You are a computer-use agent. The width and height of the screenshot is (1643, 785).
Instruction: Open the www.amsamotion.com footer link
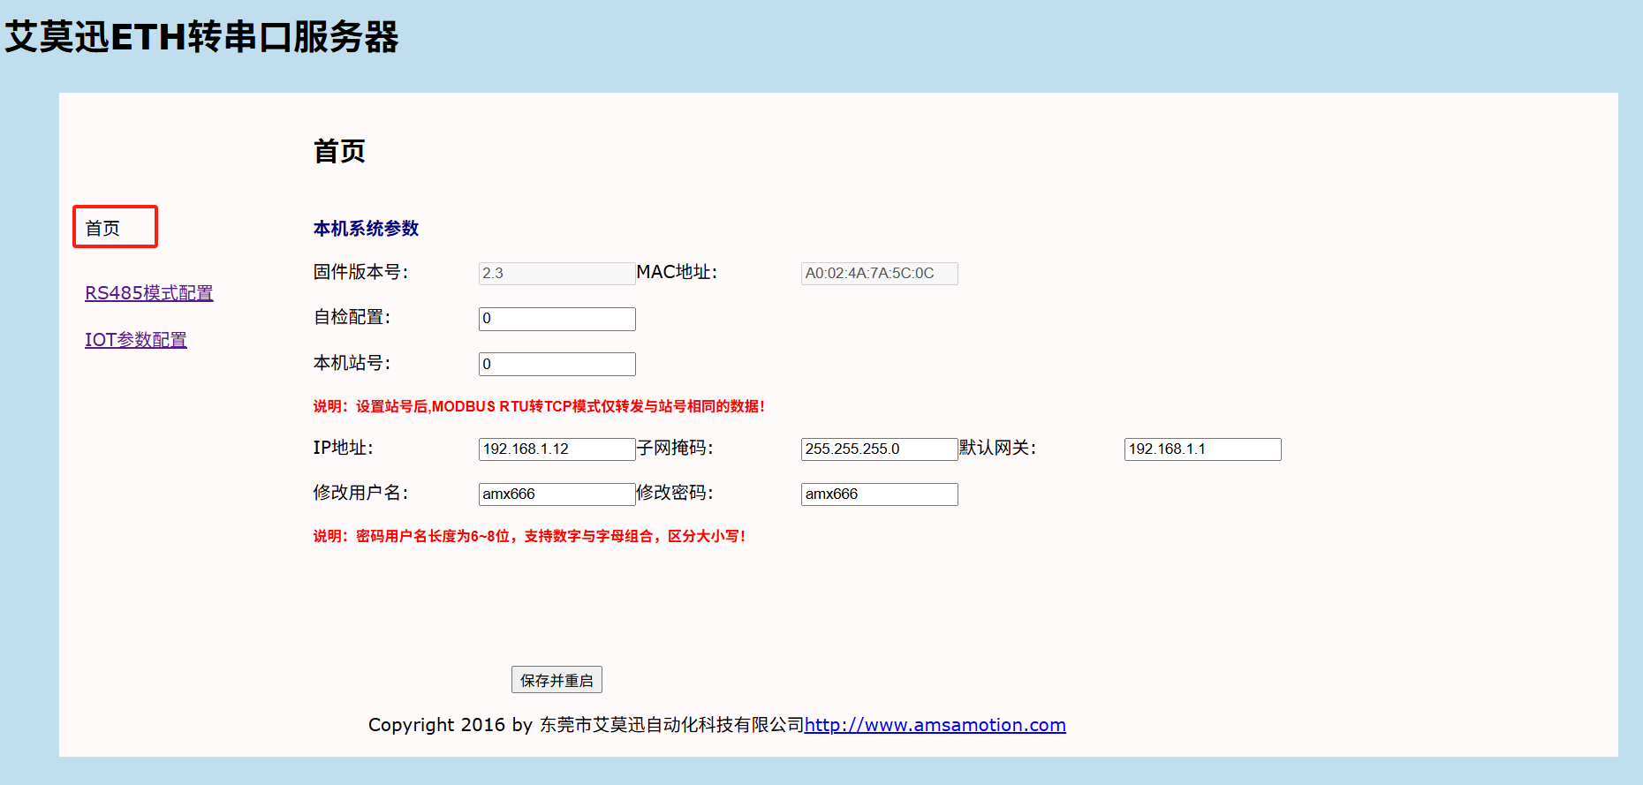(935, 725)
